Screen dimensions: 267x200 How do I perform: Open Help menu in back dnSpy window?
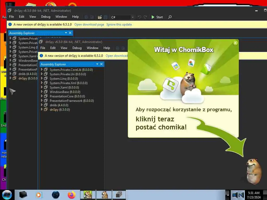coord(75,17)
